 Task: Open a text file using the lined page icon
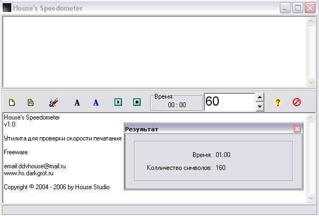click(x=31, y=102)
